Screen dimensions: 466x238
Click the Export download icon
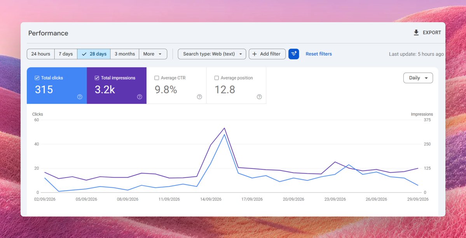(416, 33)
